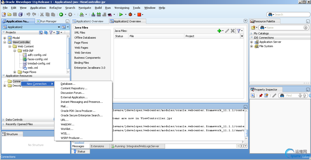This screenshot has width=311, height=160.
Task: Expand My Catalogs in Resource Palette
Action: pyautogui.click(x=252, y=33)
